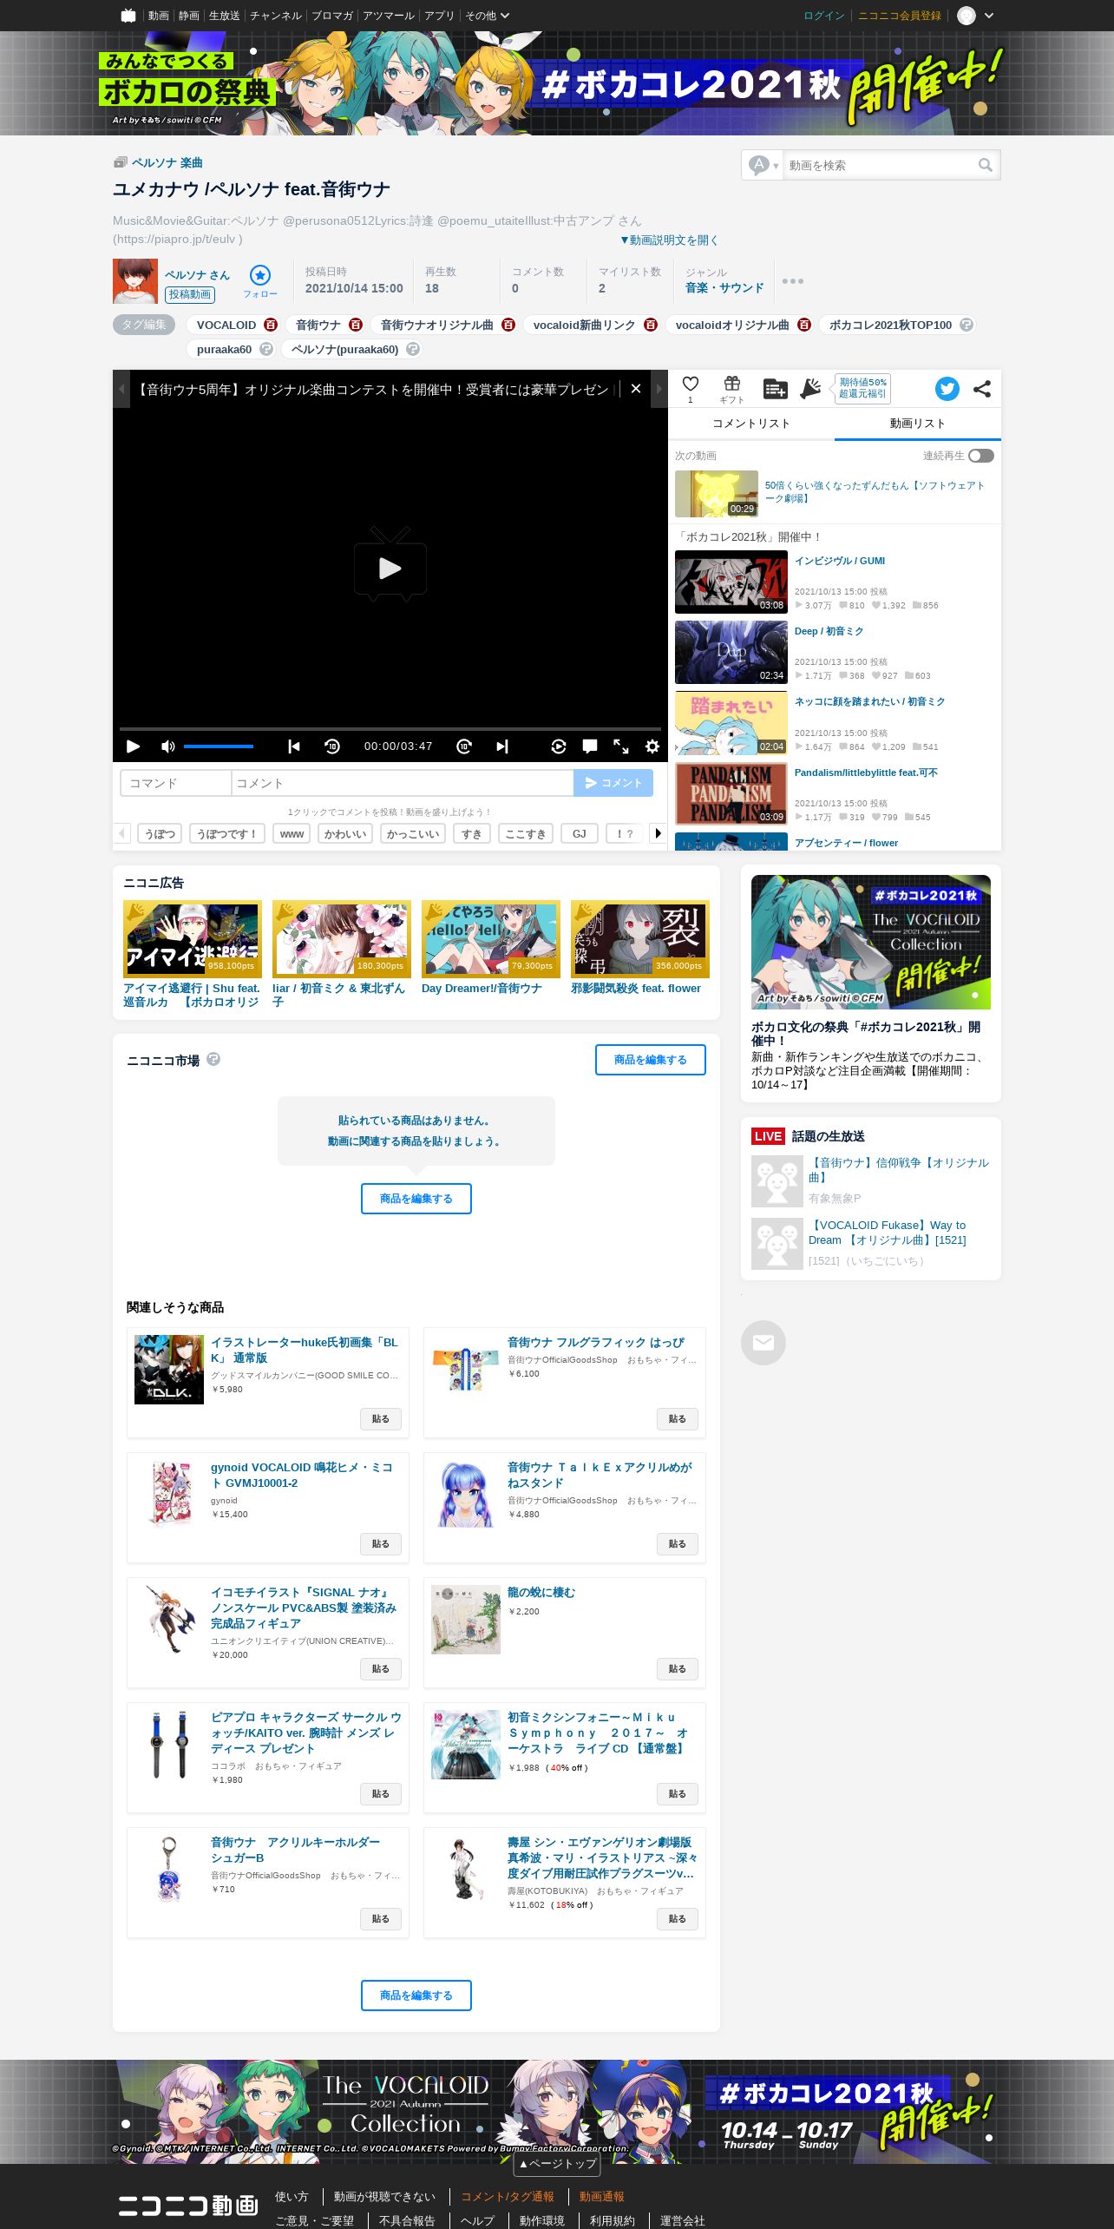
Task: Click the コメント text input field
Action: pyautogui.click(x=403, y=783)
